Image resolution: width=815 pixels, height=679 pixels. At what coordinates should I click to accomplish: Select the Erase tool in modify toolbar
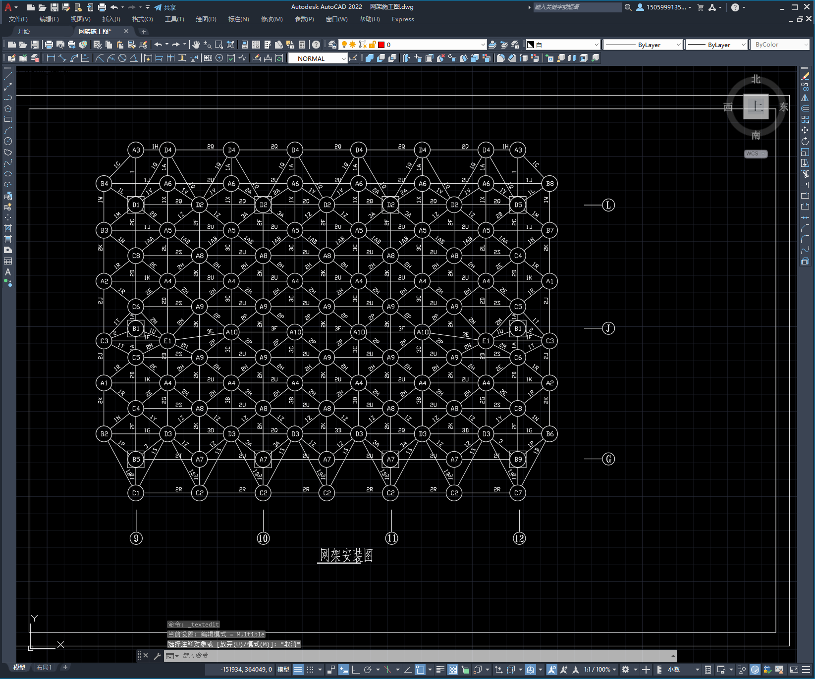805,76
